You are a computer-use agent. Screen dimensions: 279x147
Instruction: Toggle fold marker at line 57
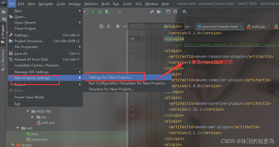[145, 51]
